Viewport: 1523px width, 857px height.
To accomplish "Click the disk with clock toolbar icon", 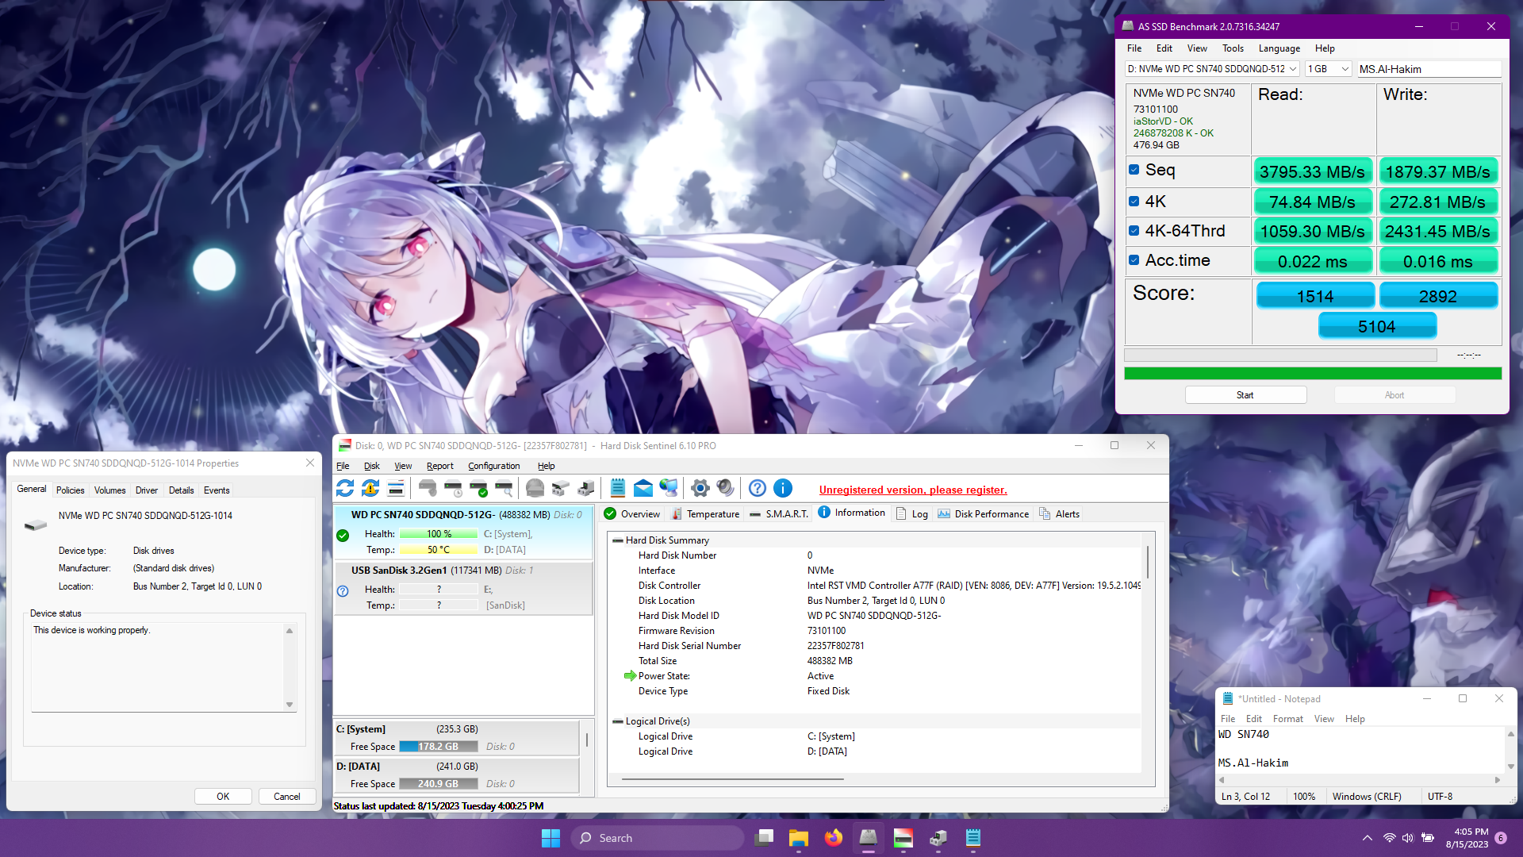I will tap(453, 488).
